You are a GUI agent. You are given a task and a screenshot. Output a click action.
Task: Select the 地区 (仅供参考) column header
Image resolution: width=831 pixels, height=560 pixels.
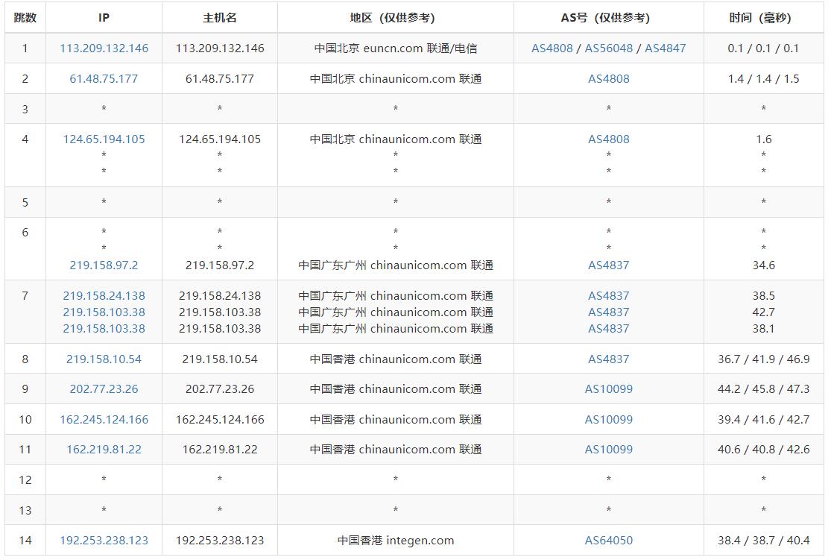coord(395,17)
